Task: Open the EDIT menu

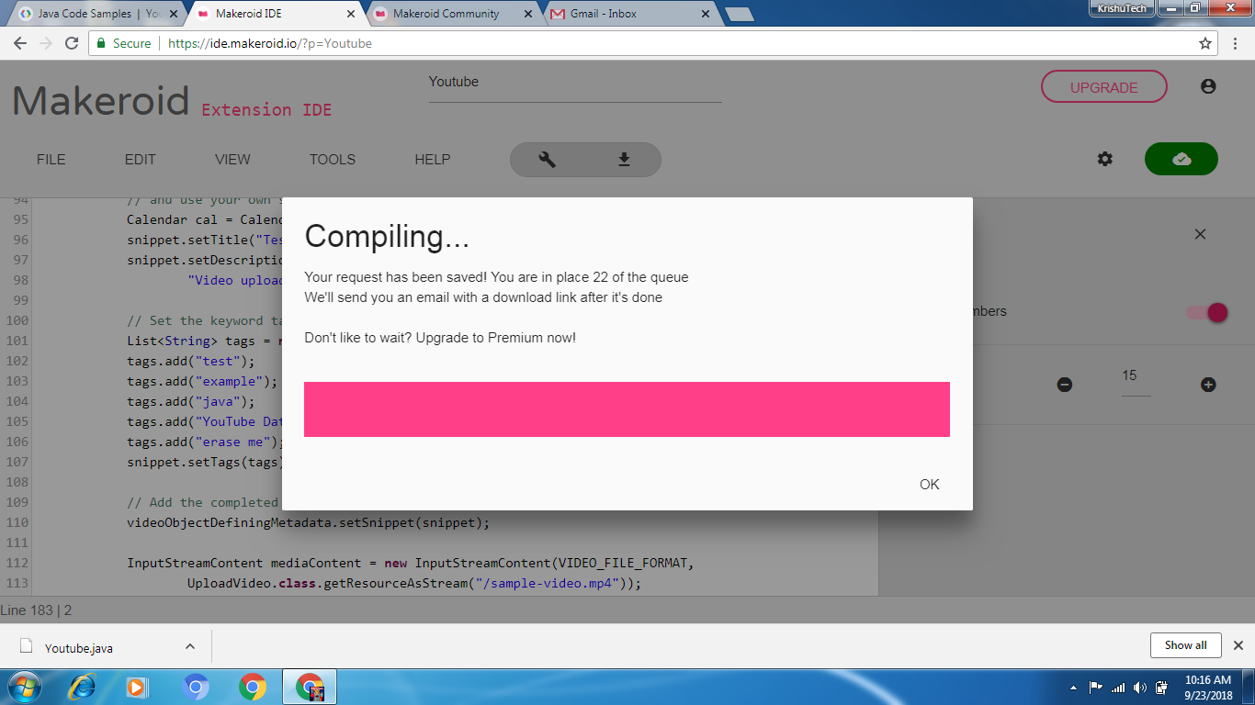Action: (141, 160)
